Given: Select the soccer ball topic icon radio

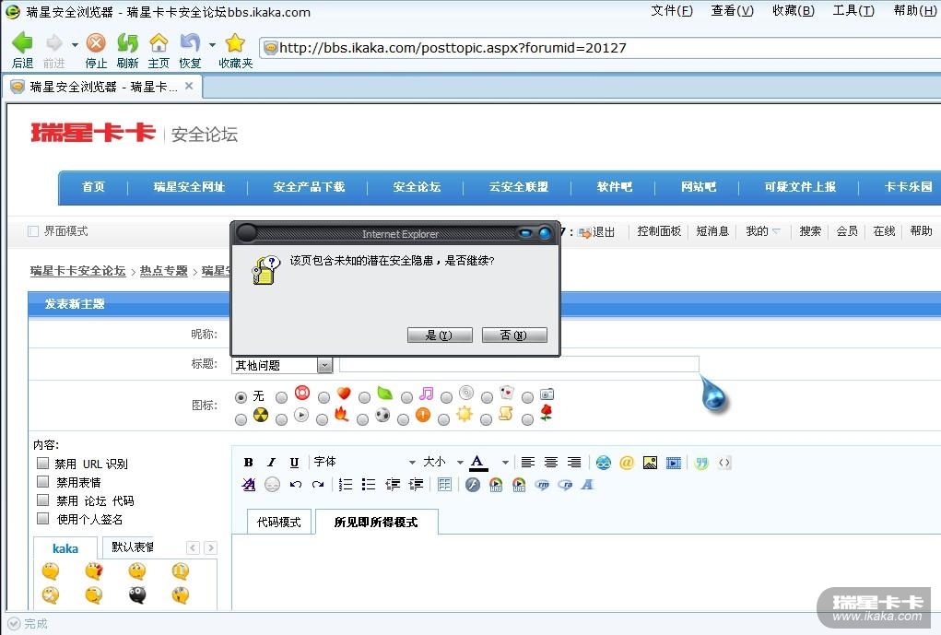Looking at the screenshot, I should pos(362,419).
